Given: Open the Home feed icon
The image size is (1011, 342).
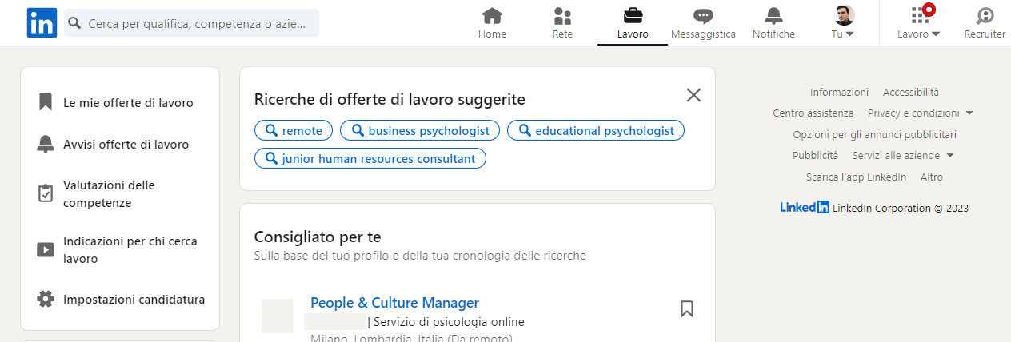Looking at the screenshot, I should pyautogui.click(x=492, y=16).
